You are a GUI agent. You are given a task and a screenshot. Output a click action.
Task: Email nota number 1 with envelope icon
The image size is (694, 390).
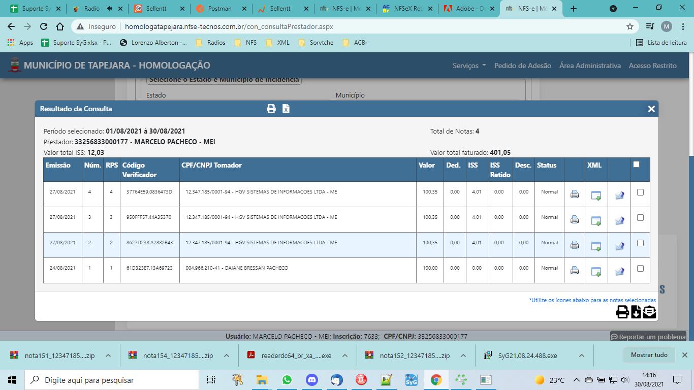tap(619, 271)
